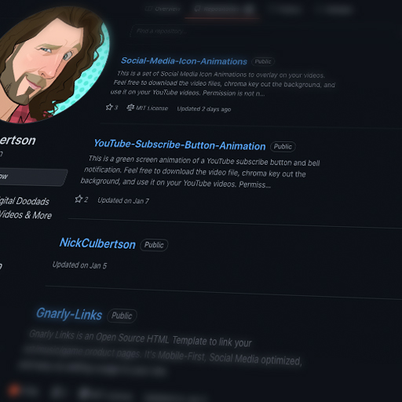The width and height of the screenshot is (402, 402).
Task: Click the orange language color dot
Action: pos(13,391)
